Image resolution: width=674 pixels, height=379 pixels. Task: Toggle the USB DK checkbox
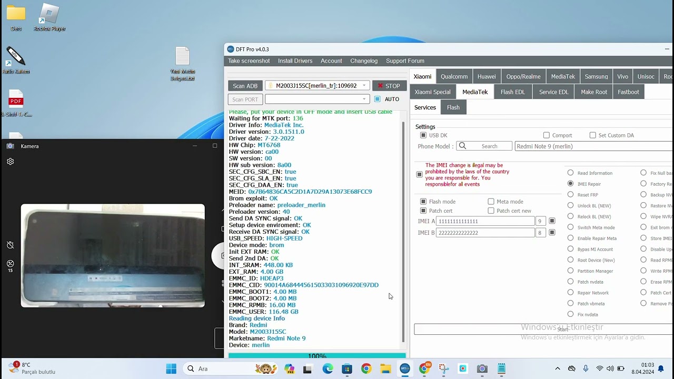coord(423,135)
